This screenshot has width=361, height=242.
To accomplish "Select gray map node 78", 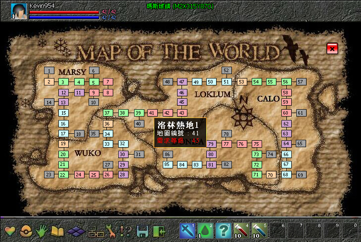I will pos(226,134).
